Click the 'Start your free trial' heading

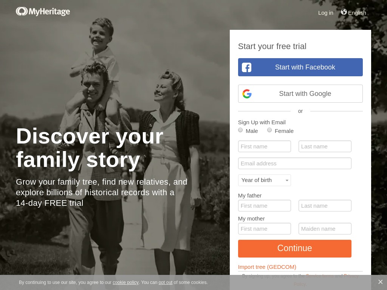(x=272, y=46)
